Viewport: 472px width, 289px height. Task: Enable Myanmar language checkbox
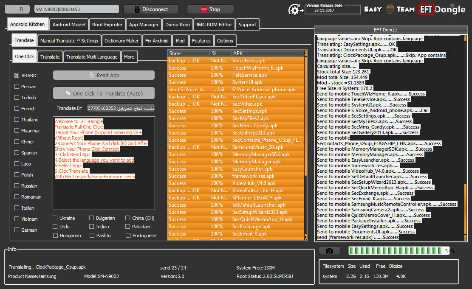[x=17, y=131]
